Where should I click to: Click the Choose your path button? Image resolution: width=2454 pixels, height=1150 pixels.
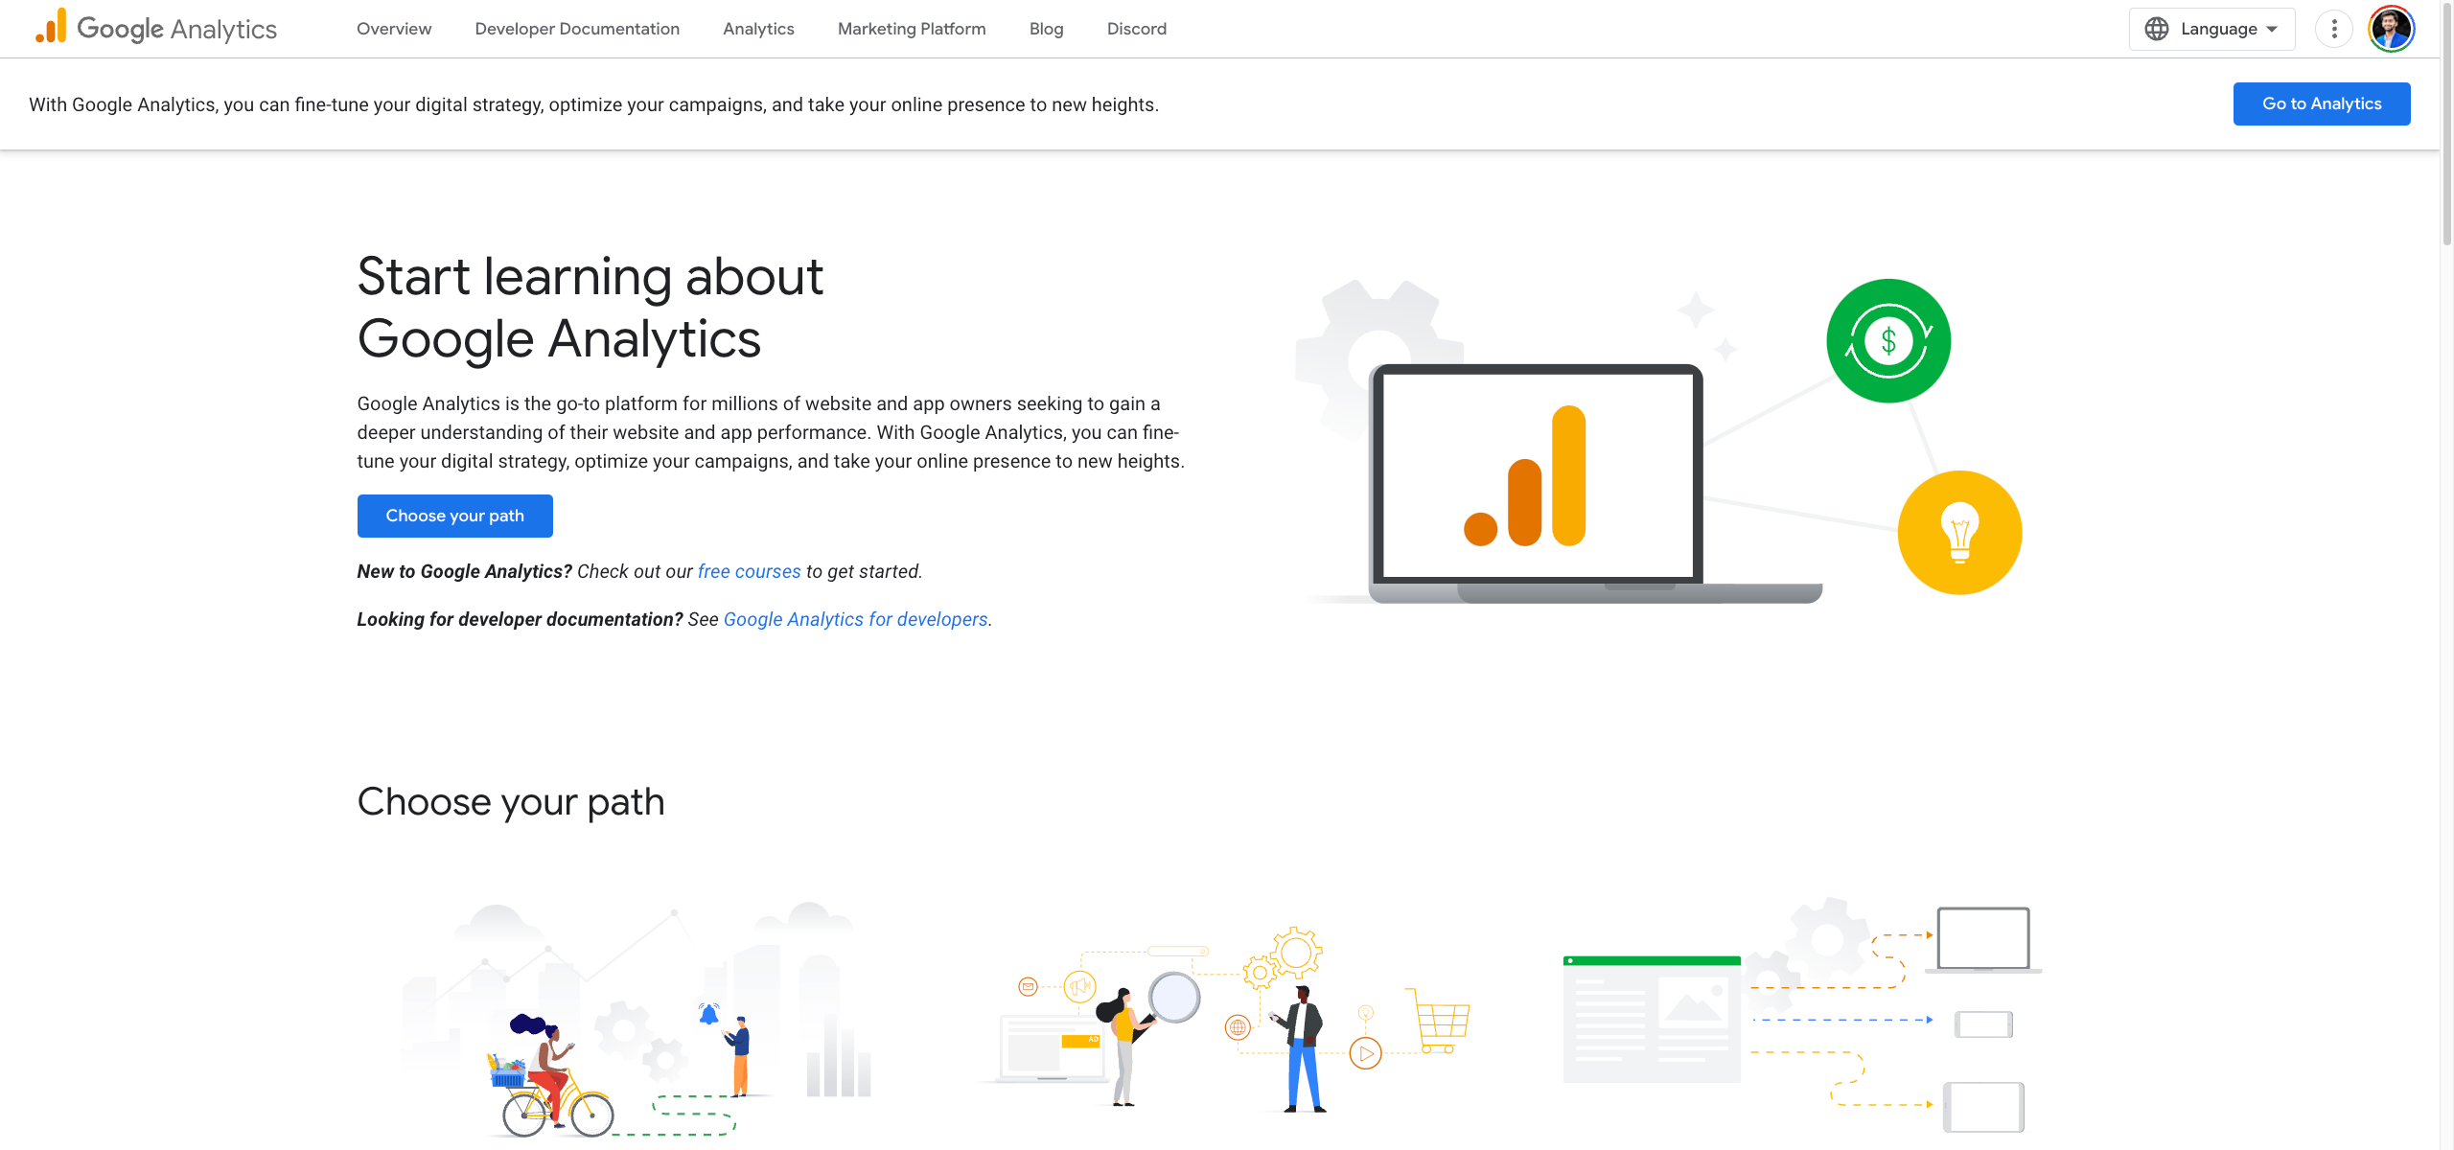[455, 516]
